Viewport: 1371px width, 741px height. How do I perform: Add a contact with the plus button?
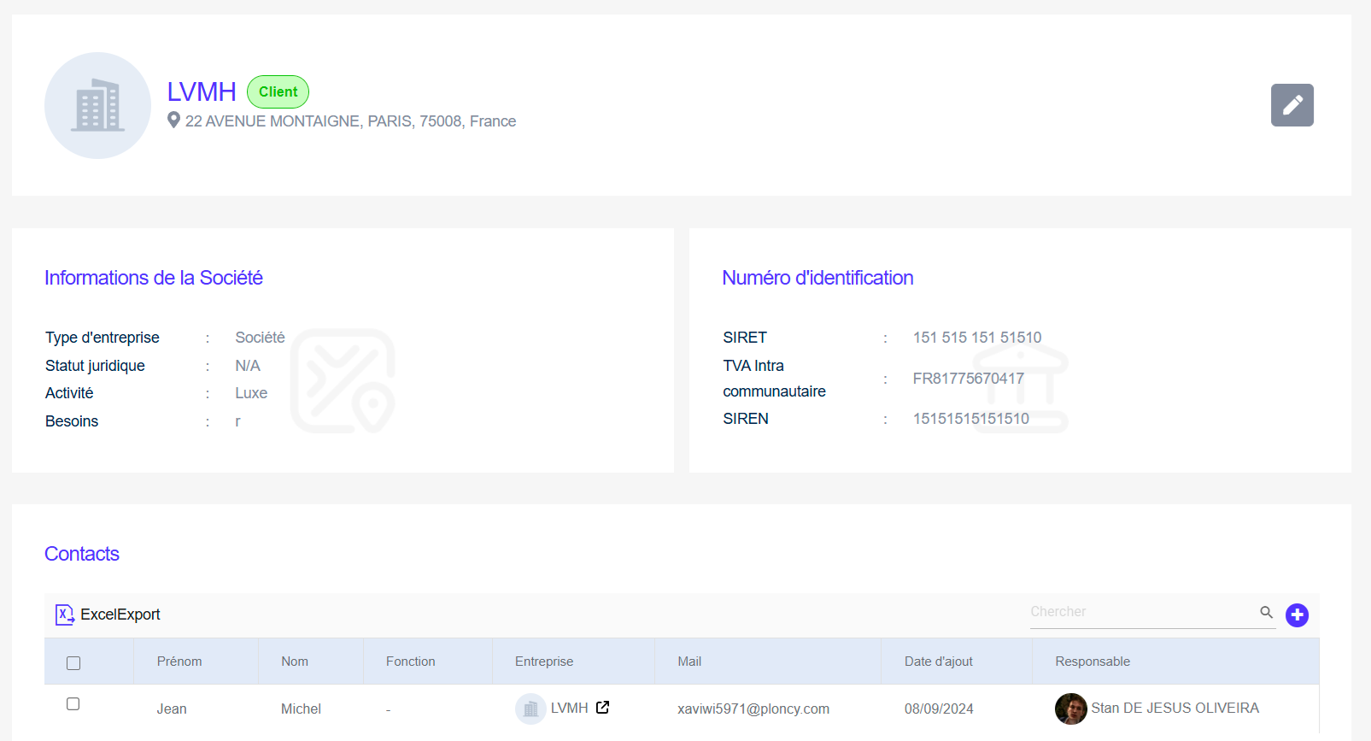click(1297, 615)
